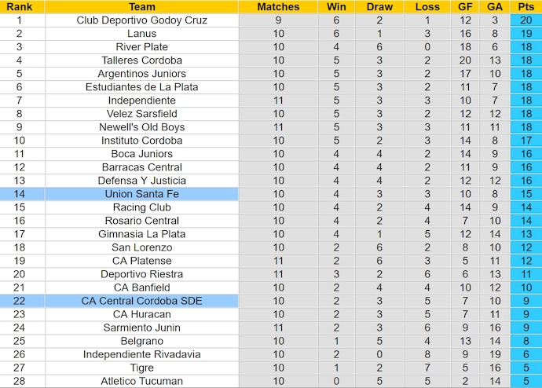Select the Matches column header
This screenshot has height=388, width=542.
point(278,7)
